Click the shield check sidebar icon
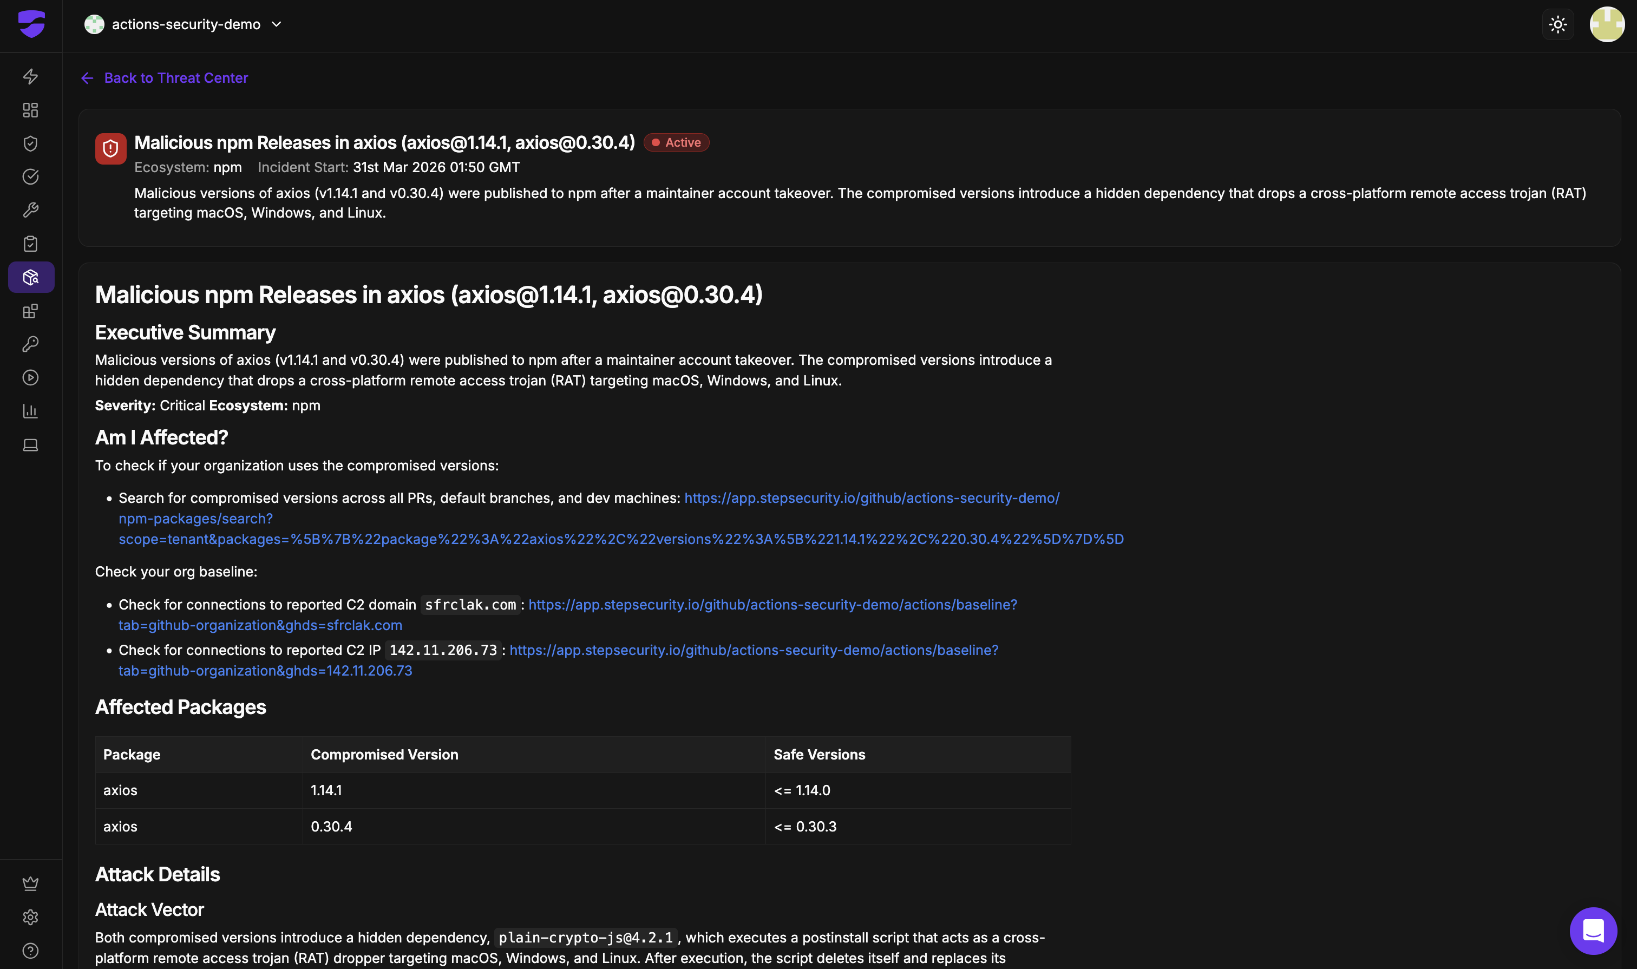 pyautogui.click(x=30, y=143)
